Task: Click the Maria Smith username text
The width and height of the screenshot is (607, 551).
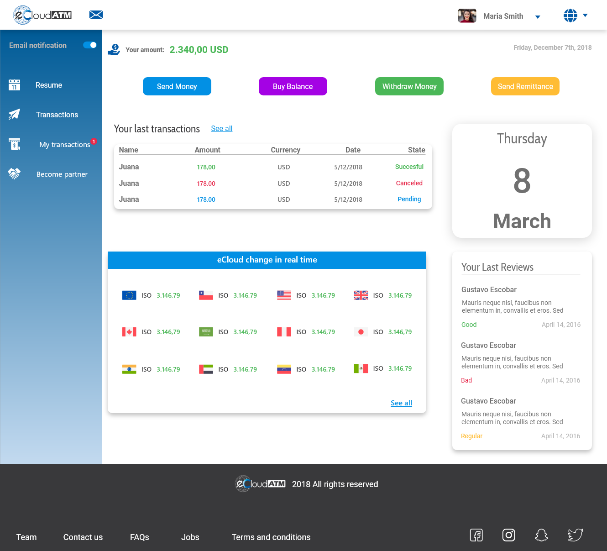Action: (503, 16)
